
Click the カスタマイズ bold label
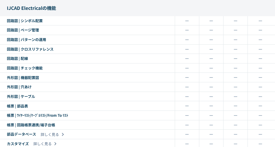[x=18, y=144]
